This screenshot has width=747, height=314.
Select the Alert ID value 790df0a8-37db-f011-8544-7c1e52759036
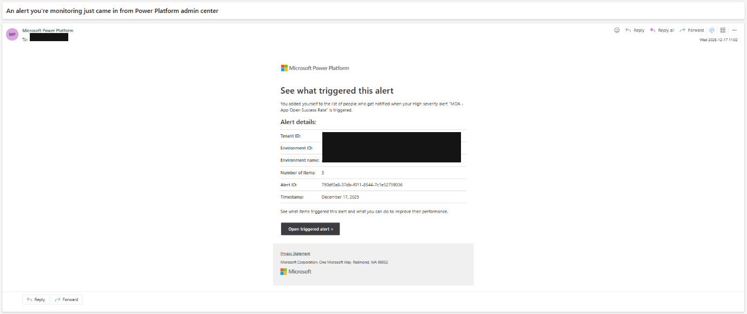pos(362,185)
